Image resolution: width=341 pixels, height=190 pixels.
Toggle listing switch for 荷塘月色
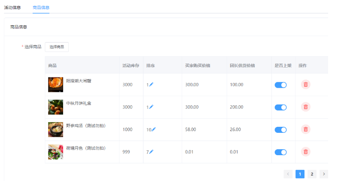(x=280, y=152)
